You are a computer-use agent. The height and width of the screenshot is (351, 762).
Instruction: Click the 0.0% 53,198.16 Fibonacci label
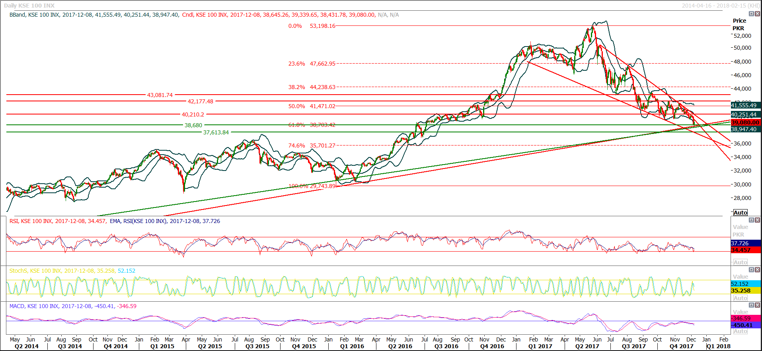(312, 26)
